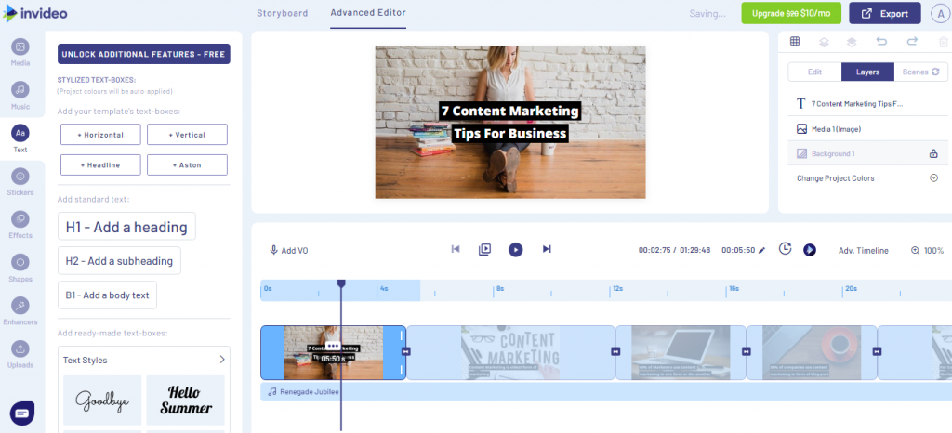952x433 pixels.
Task: Bring layer forward icon
Action: [x=852, y=42]
